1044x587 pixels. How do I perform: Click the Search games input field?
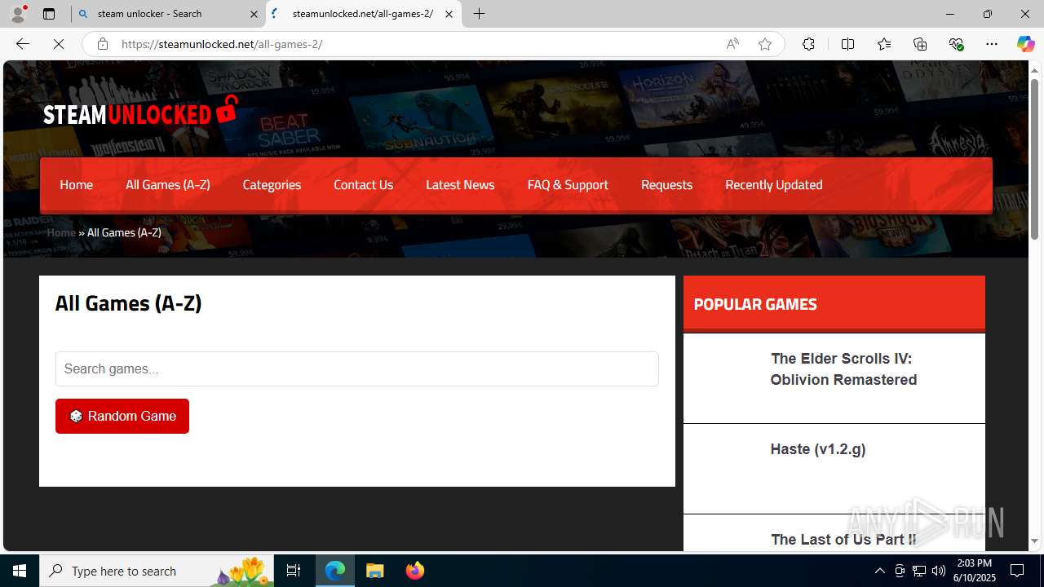356,369
